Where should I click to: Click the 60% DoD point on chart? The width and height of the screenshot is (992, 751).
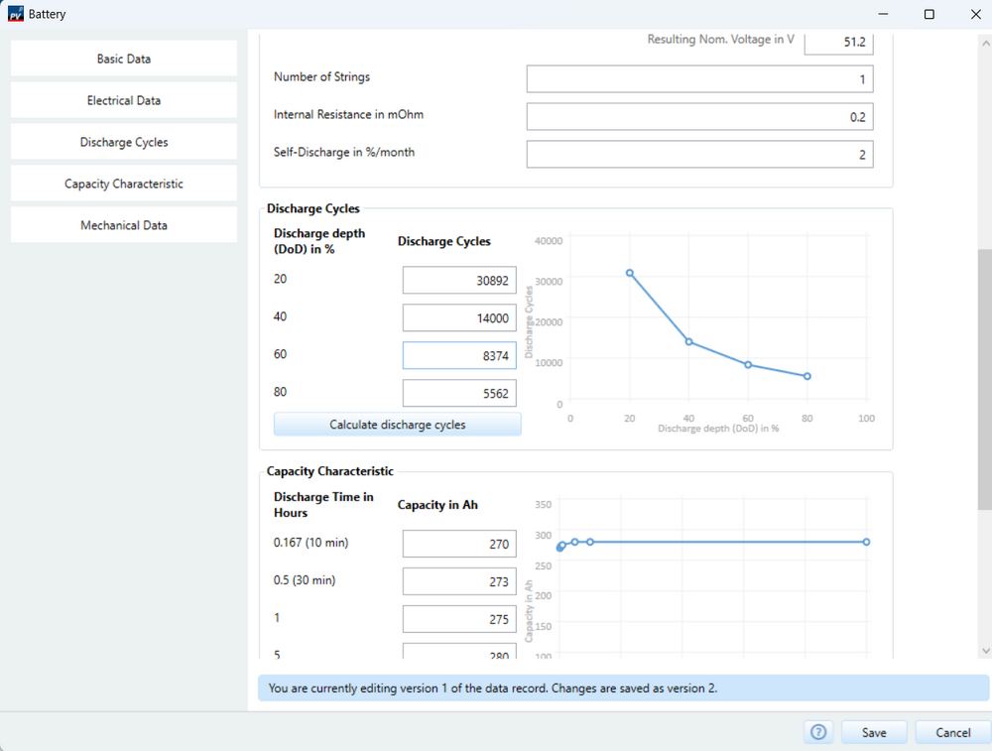(748, 365)
